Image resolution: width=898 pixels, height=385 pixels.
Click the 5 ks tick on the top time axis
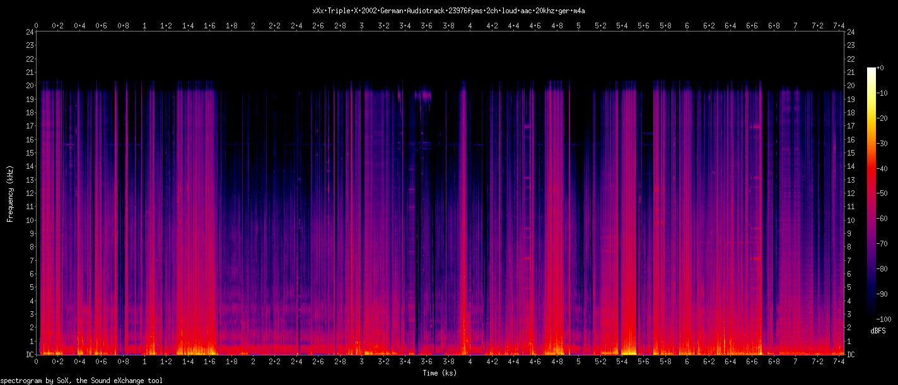point(578,26)
